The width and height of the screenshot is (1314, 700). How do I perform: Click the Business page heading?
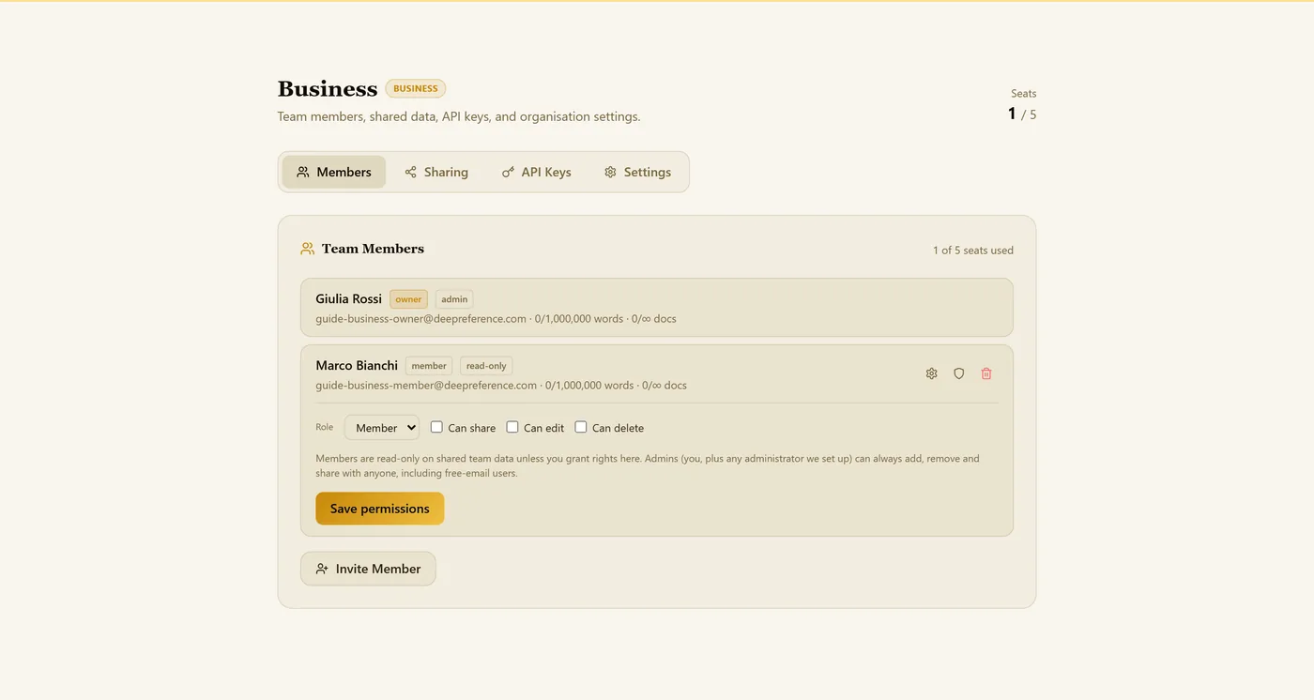(328, 89)
